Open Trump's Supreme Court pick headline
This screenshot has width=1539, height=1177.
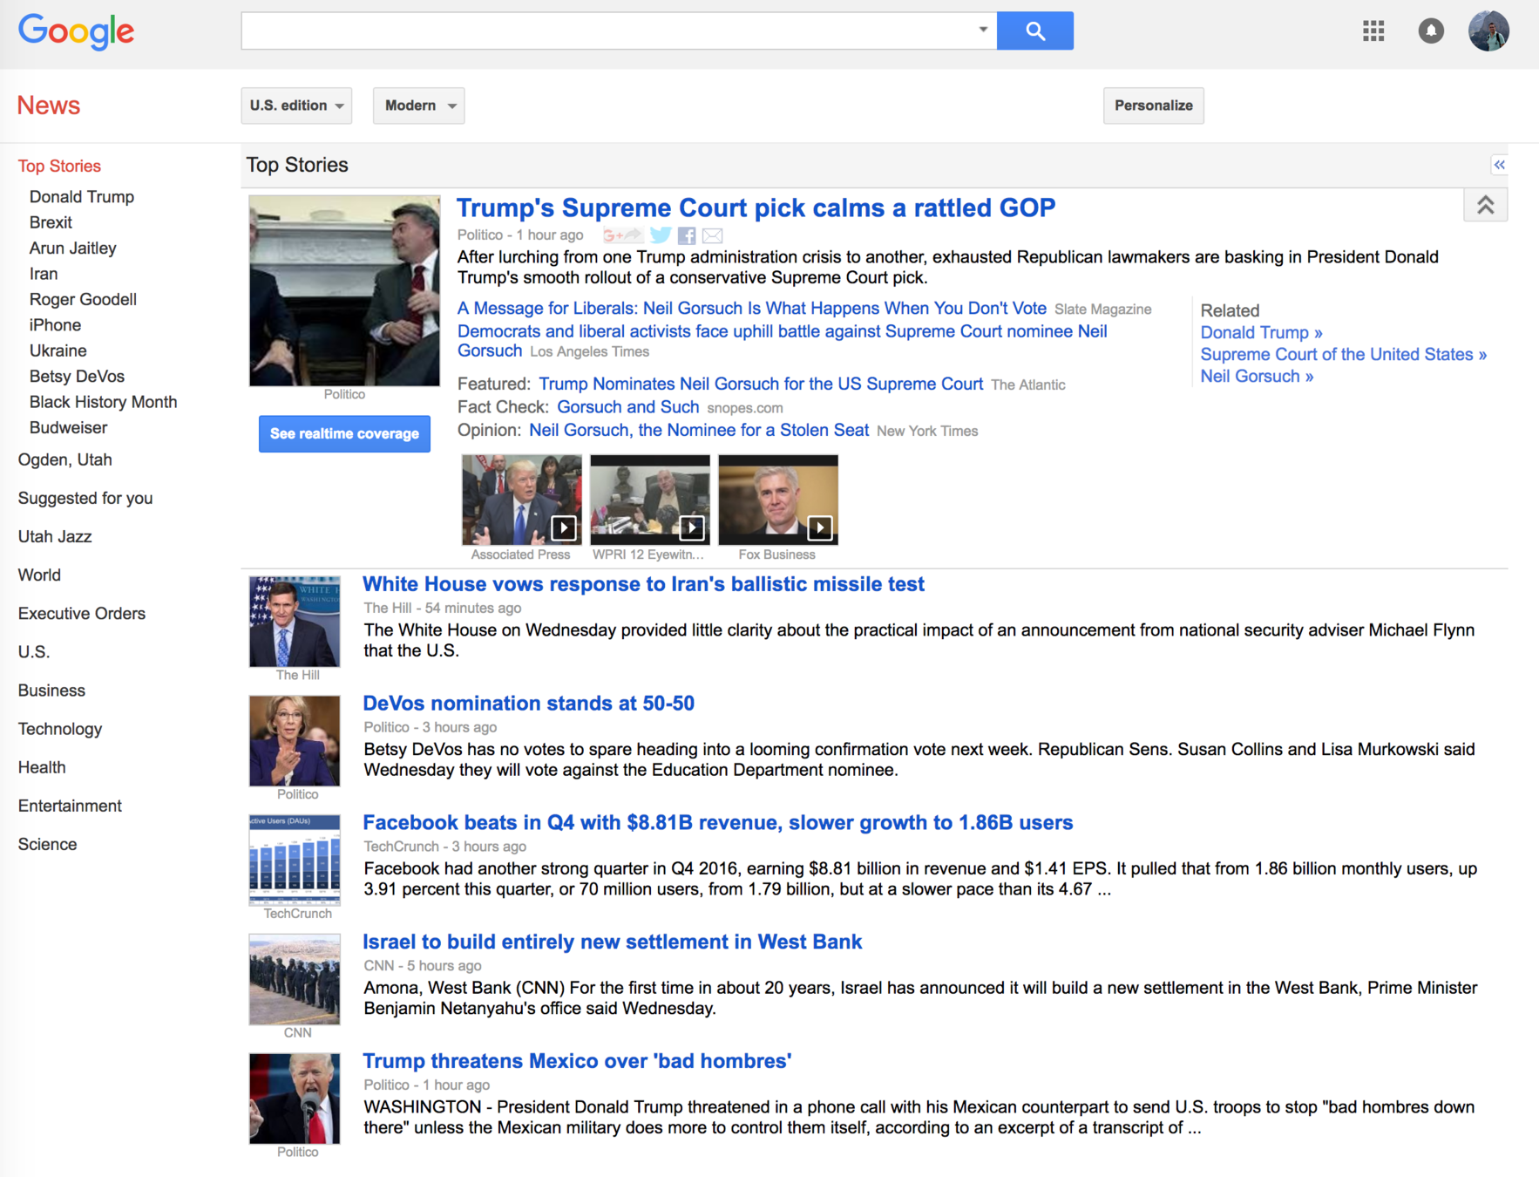pos(756,208)
